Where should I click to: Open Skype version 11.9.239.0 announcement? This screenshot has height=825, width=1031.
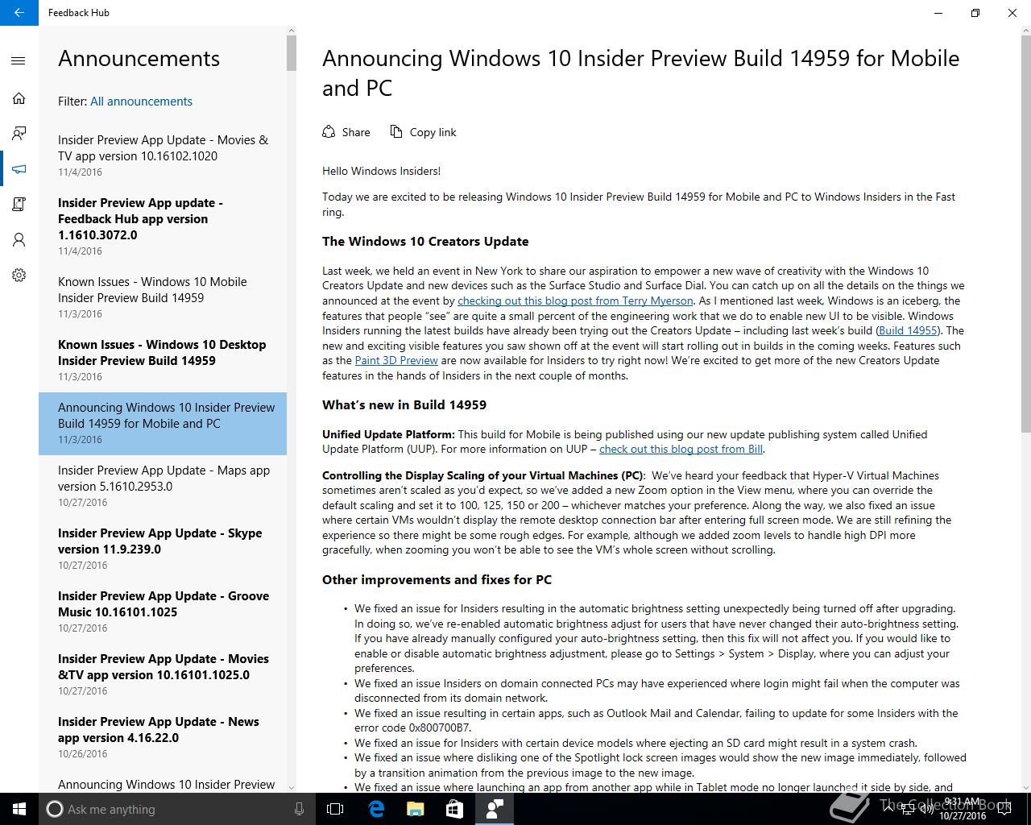pyautogui.click(x=163, y=549)
